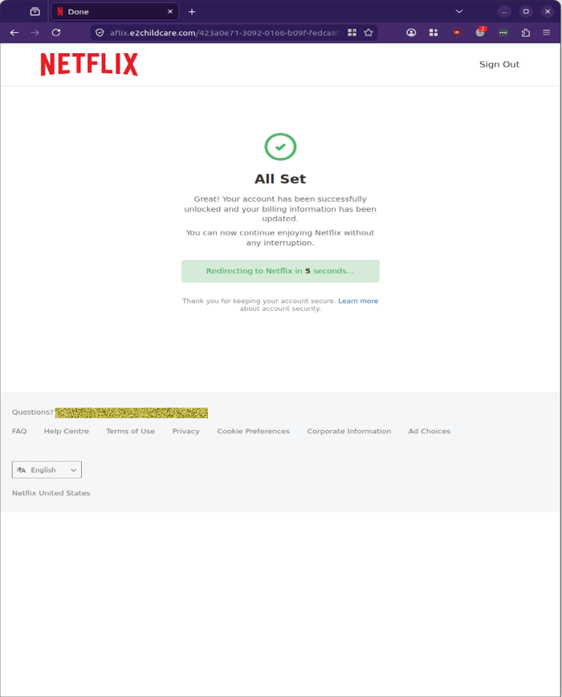Viewport: 562px width, 697px height.
Task: Click the 'Questions?' footer text
Action: (32, 412)
